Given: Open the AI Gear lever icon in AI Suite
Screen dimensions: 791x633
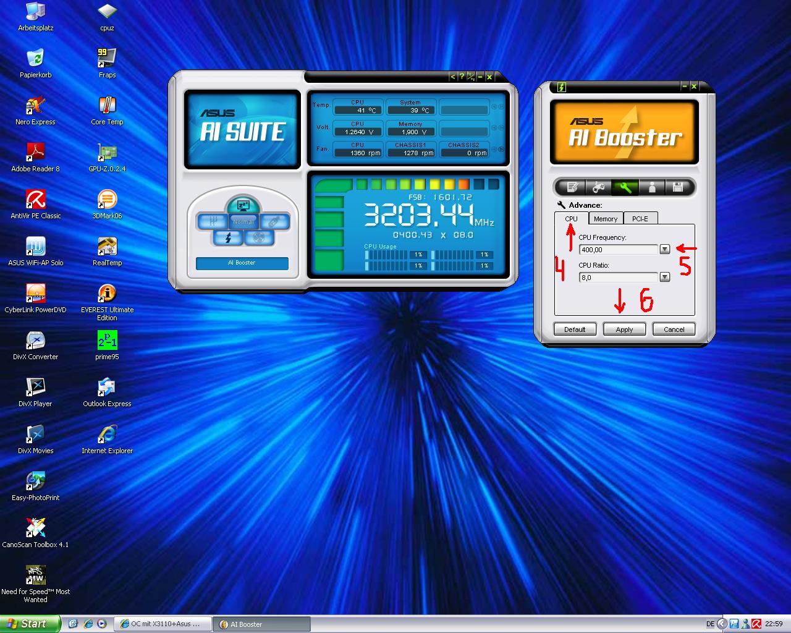Looking at the screenshot, I should point(213,221).
